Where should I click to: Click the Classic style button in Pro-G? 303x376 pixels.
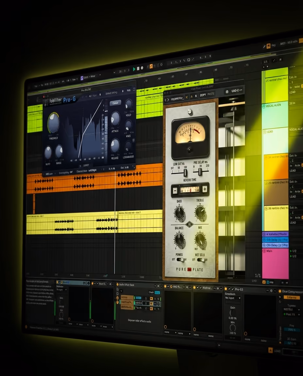pyautogui.click(x=115, y=103)
